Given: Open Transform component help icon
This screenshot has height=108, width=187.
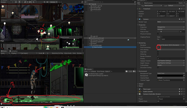Looking at the screenshot, I should tap(179, 9).
